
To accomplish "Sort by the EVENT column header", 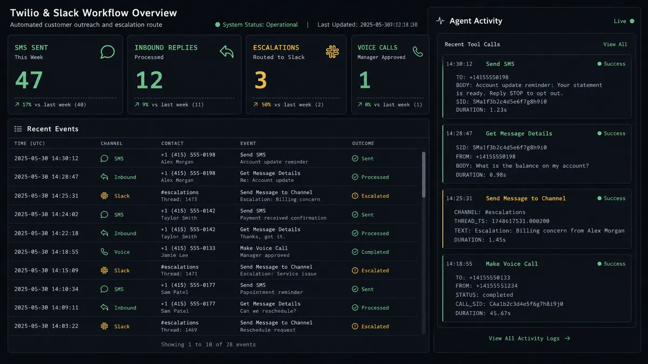I will pos(248,143).
